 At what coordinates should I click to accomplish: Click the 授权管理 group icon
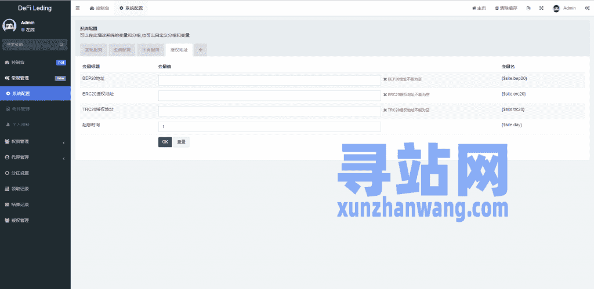point(7,221)
